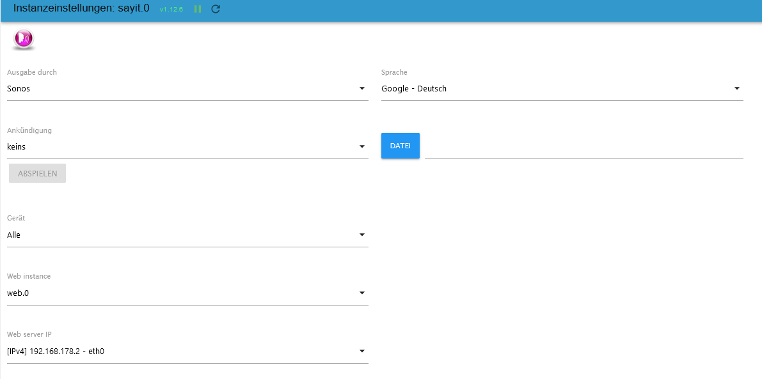Click the reload instance icon
This screenshot has width=762, height=379.
click(216, 9)
